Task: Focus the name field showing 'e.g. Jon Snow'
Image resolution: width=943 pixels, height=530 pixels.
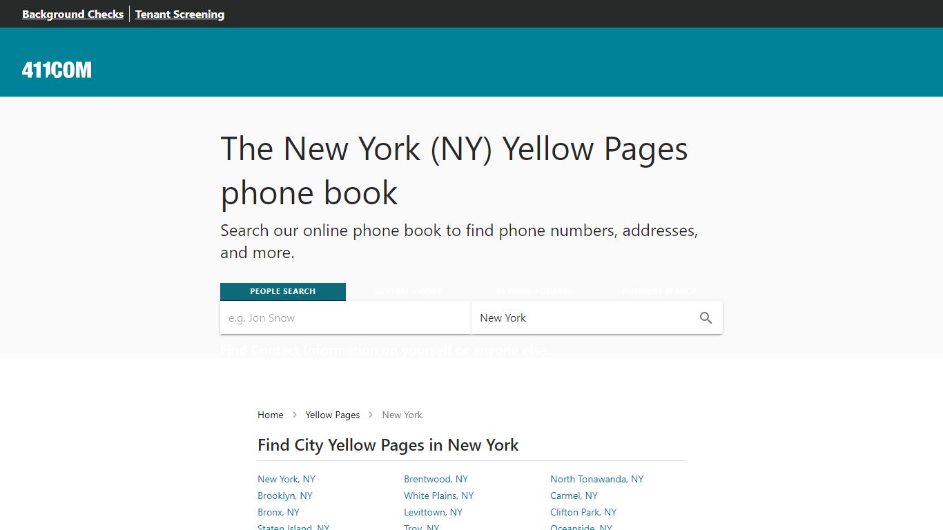Action: click(345, 318)
